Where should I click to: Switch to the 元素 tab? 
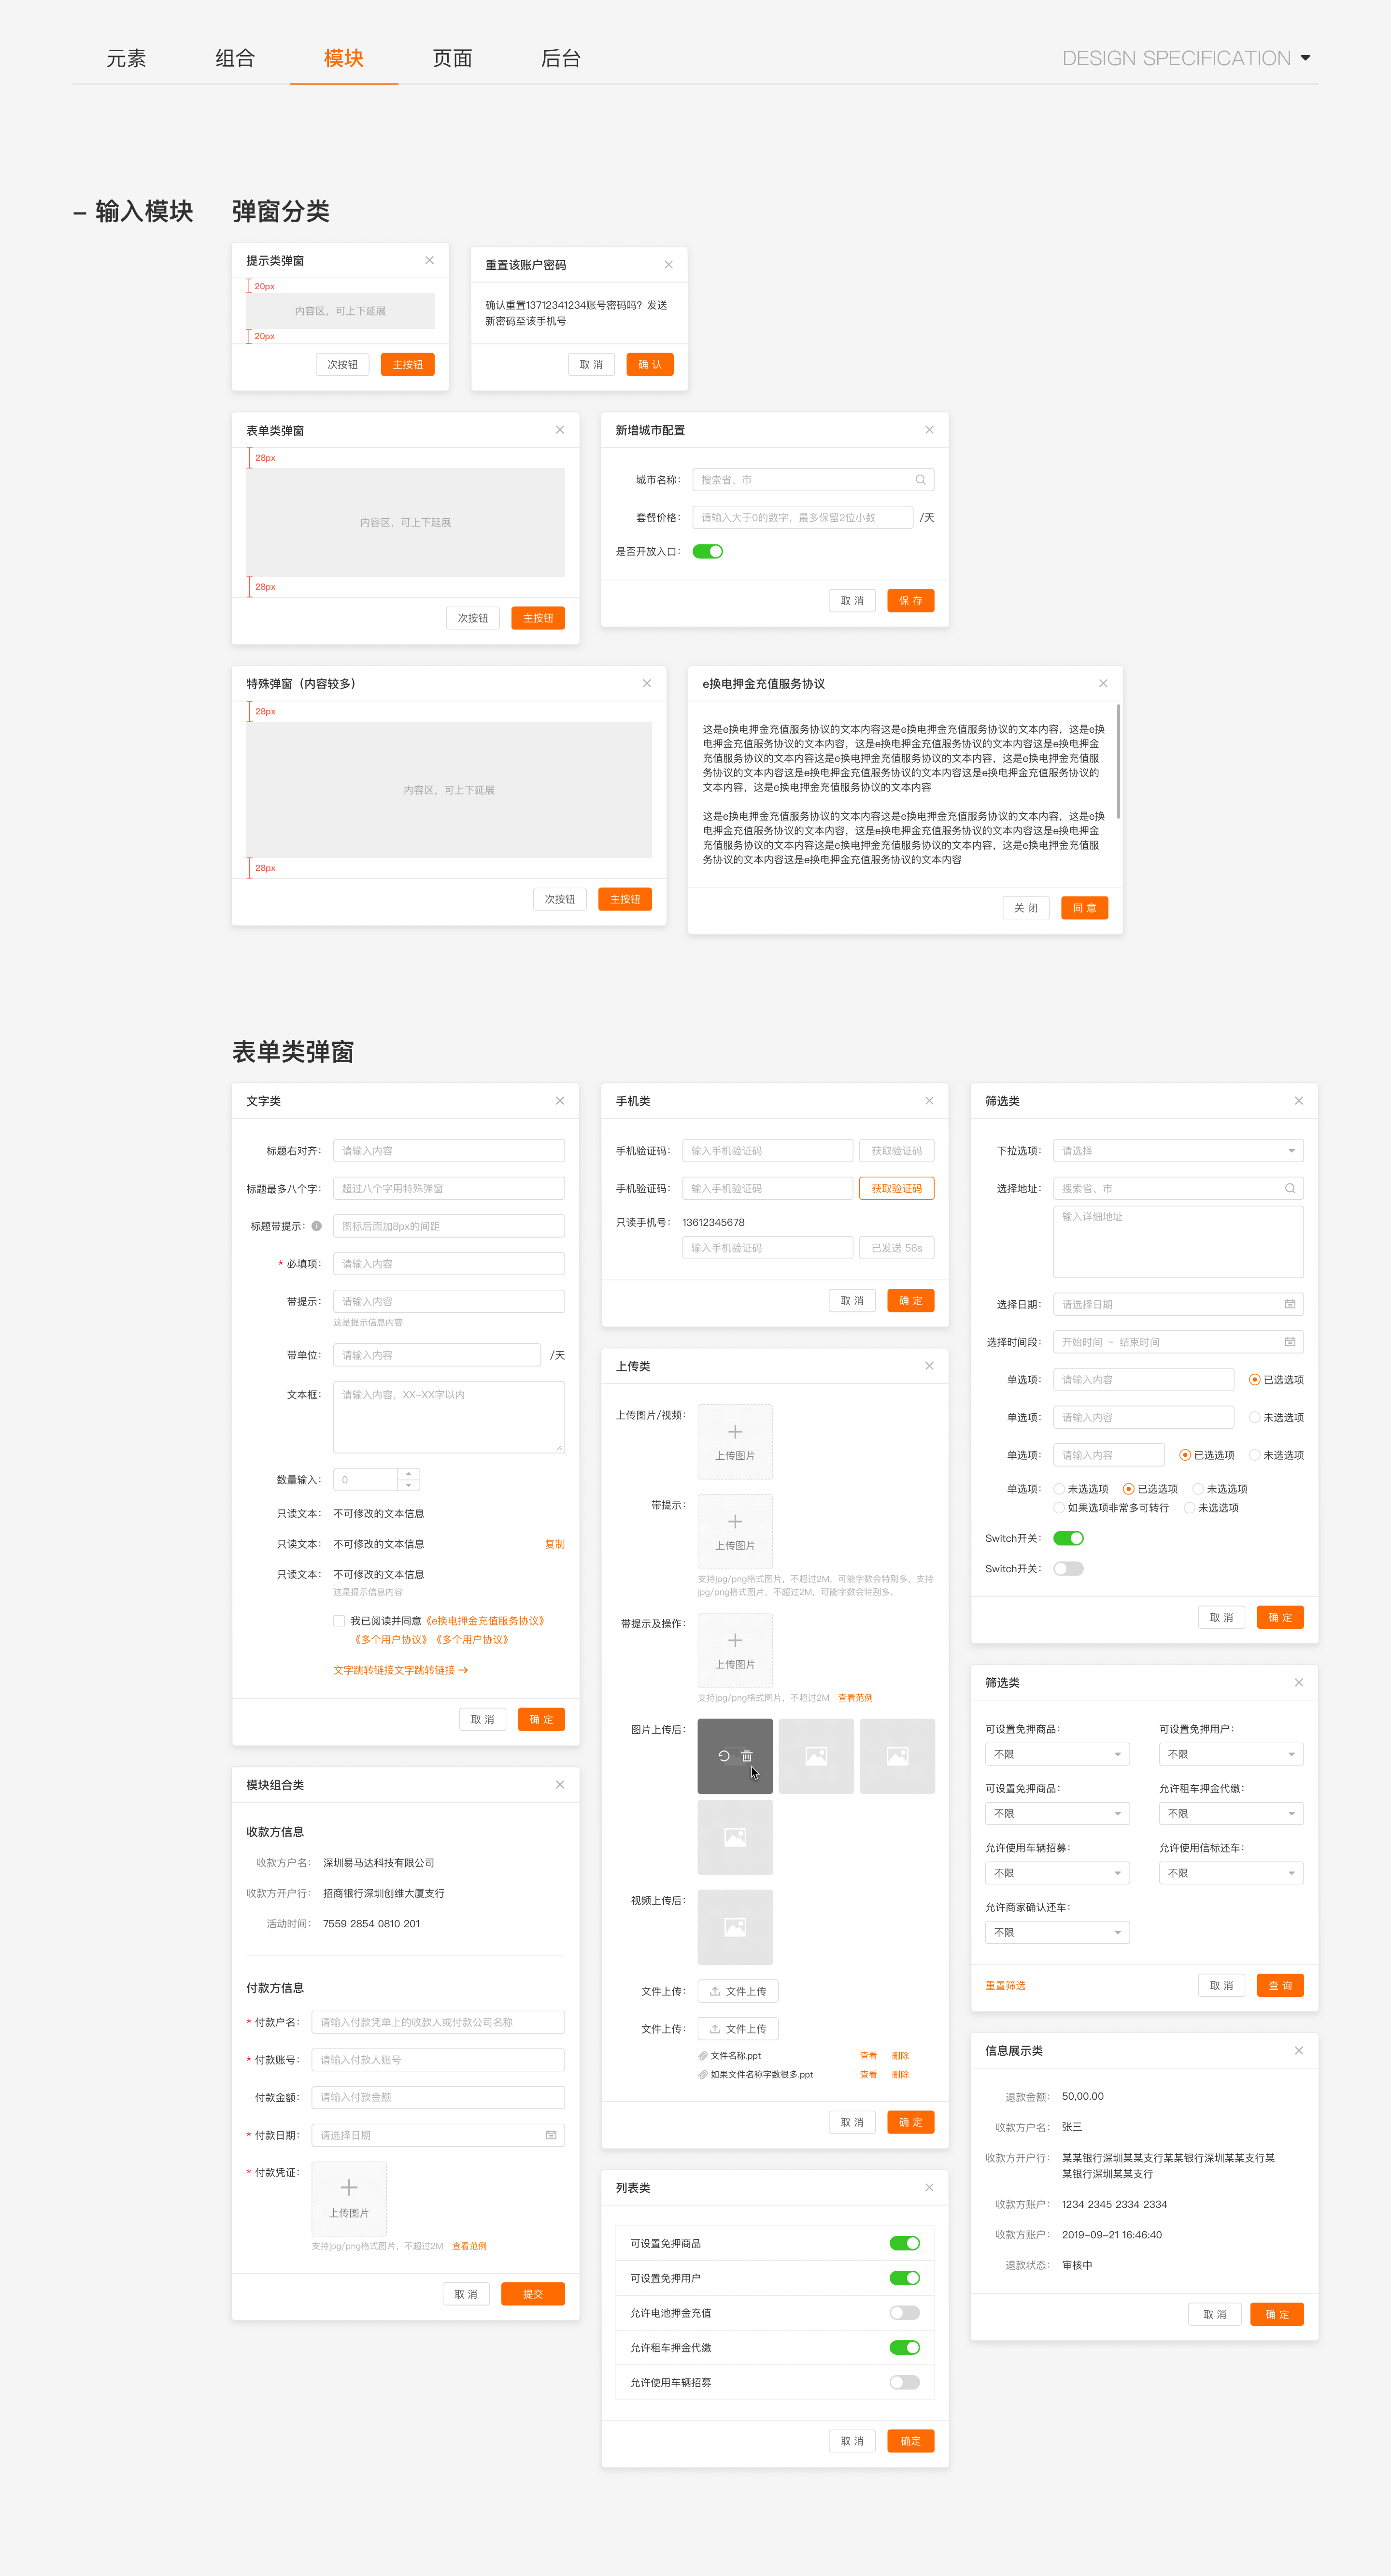tap(126, 58)
